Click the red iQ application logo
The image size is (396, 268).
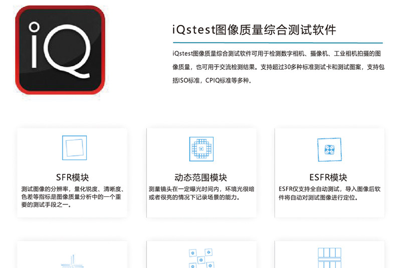(60, 50)
